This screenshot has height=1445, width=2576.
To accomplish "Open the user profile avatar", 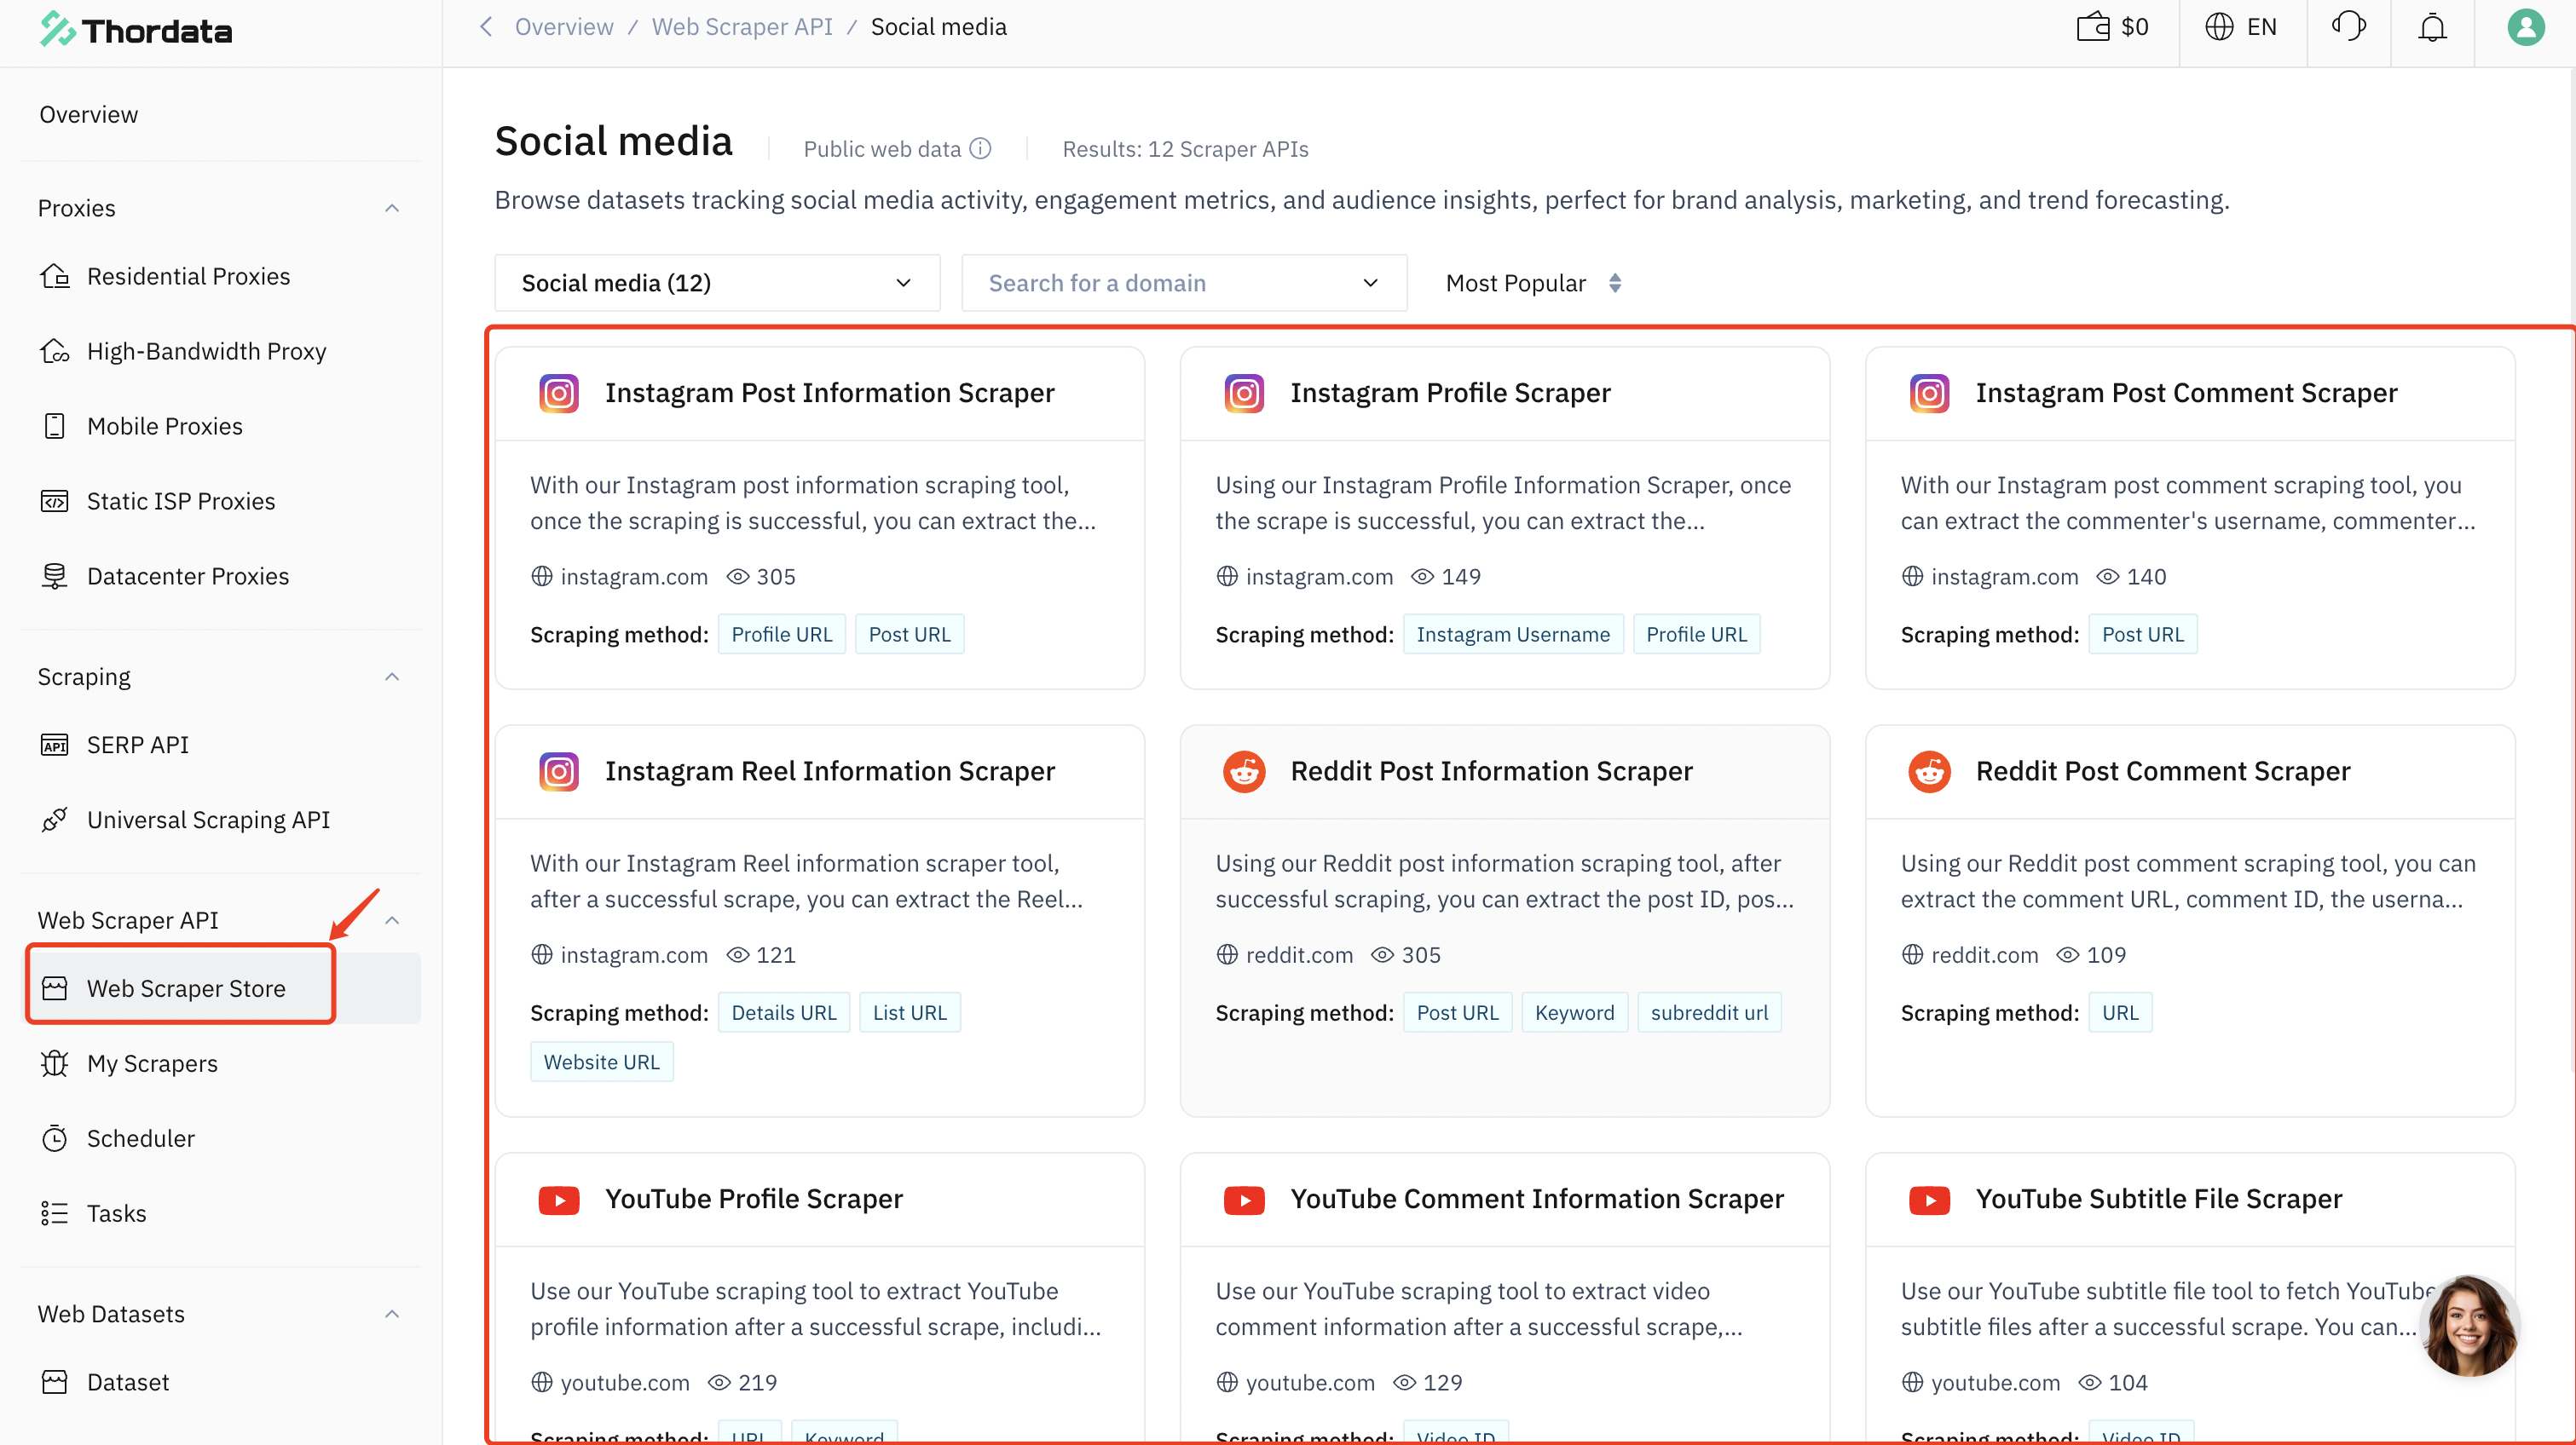I will click(2525, 27).
